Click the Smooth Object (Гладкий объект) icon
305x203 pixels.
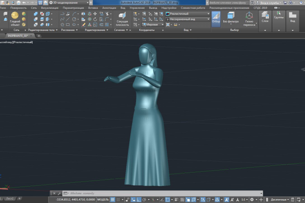pyautogui.click(x=15, y=19)
